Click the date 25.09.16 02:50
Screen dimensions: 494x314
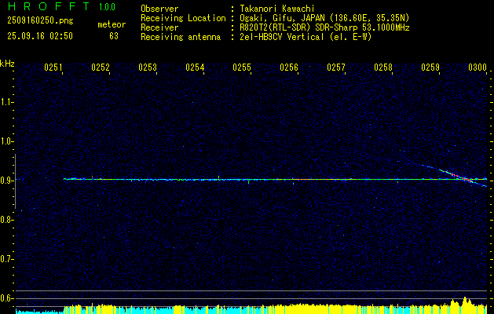coord(40,35)
